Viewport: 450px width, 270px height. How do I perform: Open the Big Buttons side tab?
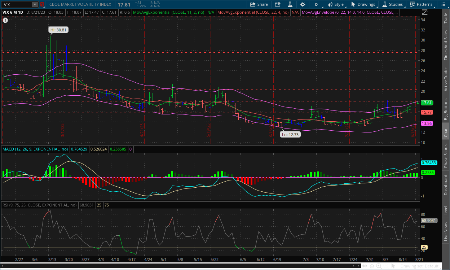tap(446, 109)
